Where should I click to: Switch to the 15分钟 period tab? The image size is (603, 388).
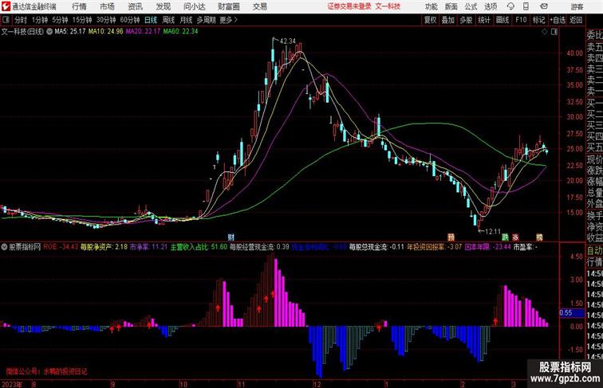[82, 20]
